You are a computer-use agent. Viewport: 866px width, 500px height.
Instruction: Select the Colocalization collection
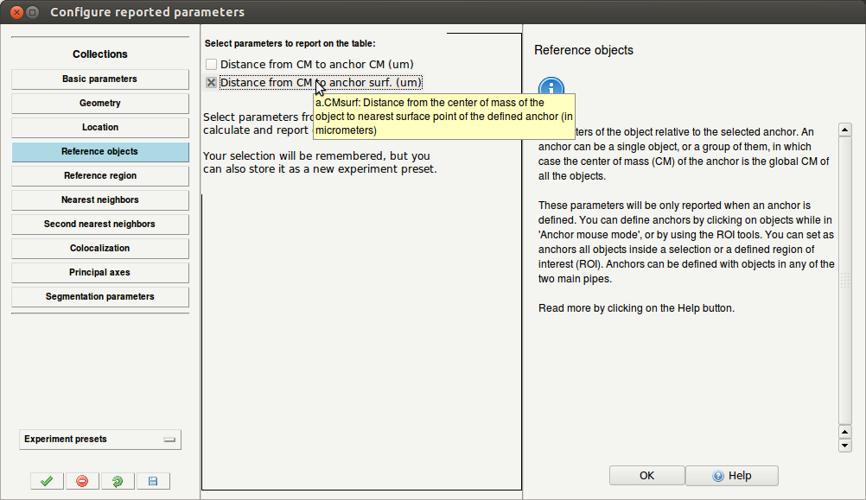(100, 249)
